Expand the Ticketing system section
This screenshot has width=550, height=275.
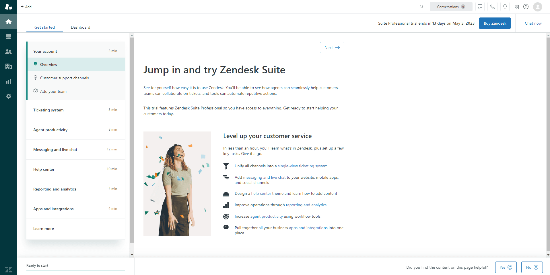(x=76, y=110)
